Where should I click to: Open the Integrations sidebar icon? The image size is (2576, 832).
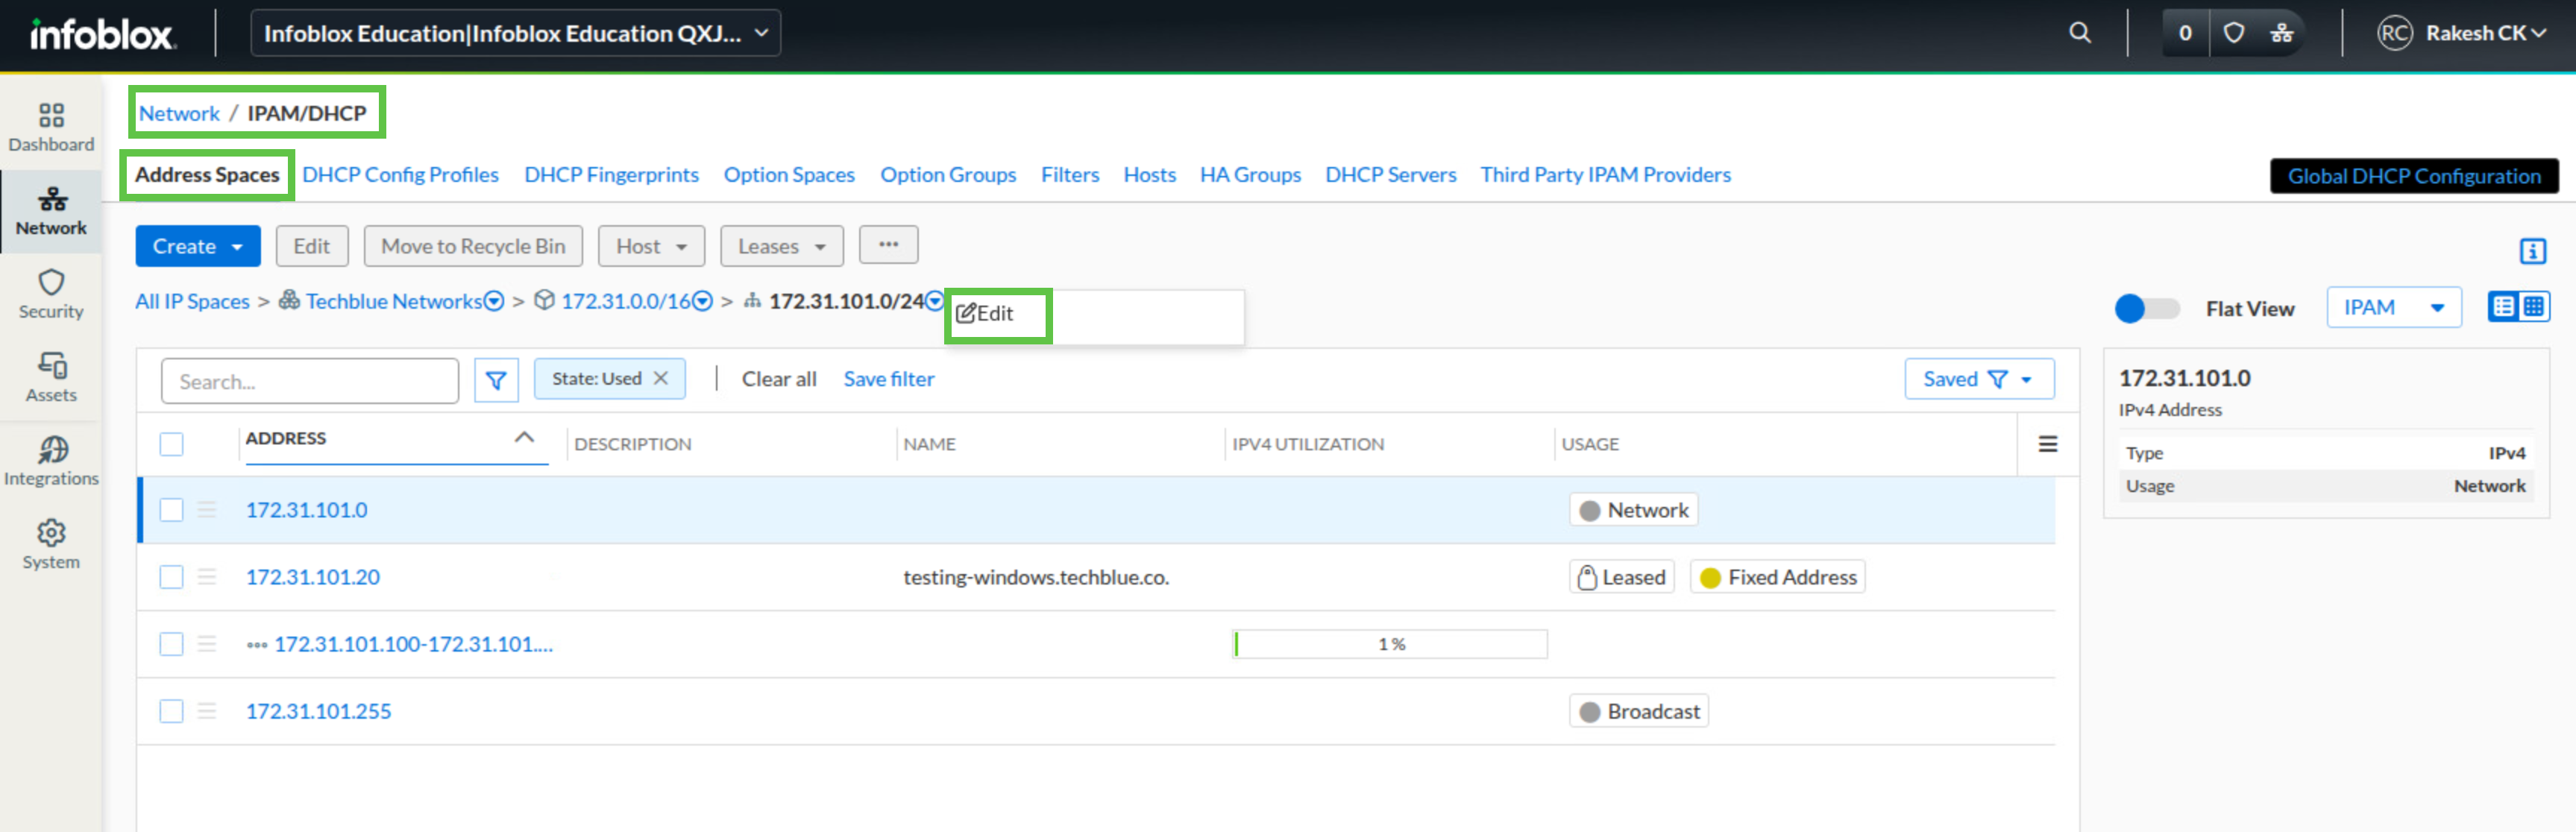51,461
